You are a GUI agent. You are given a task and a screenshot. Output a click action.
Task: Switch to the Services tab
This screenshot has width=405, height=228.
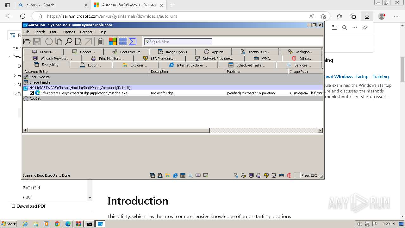299,65
